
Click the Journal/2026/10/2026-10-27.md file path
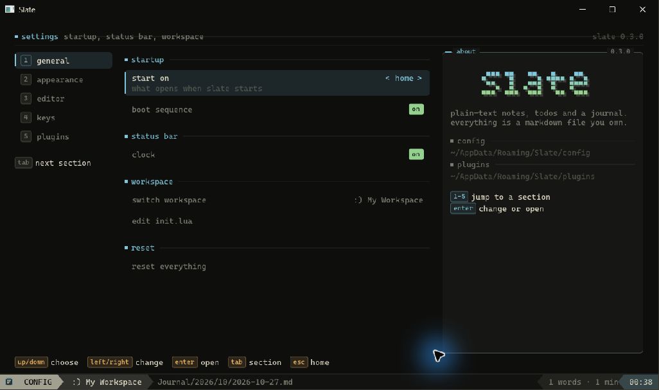coord(225,382)
